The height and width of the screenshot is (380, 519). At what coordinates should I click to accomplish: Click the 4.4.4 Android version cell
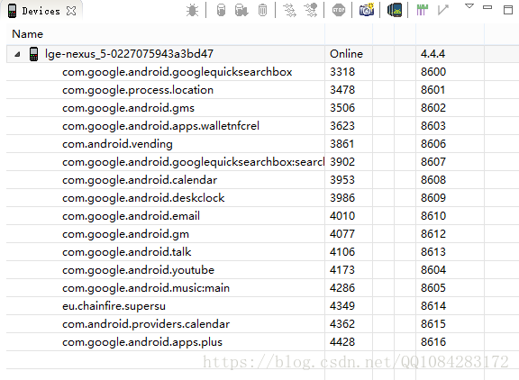point(432,54)
